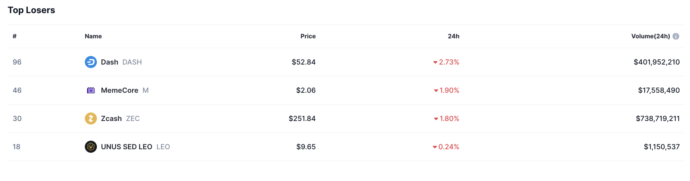Image resolution: width=690 pixels, height=181 pixels.
Task: Click the DASH ticker symbol
Action: 132,62
